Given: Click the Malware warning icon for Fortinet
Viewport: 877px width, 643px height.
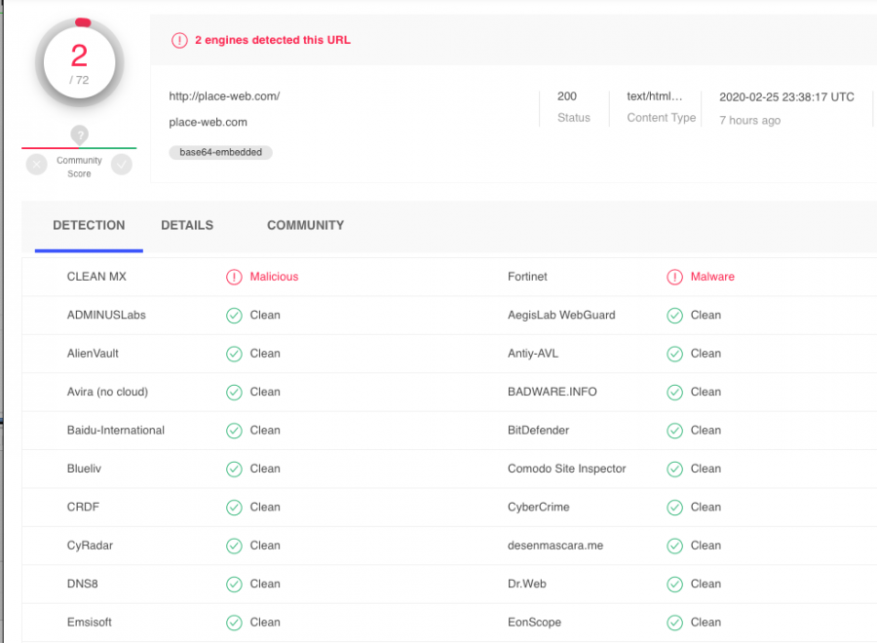Looking at the screenshot, I should tap(674, 278).
